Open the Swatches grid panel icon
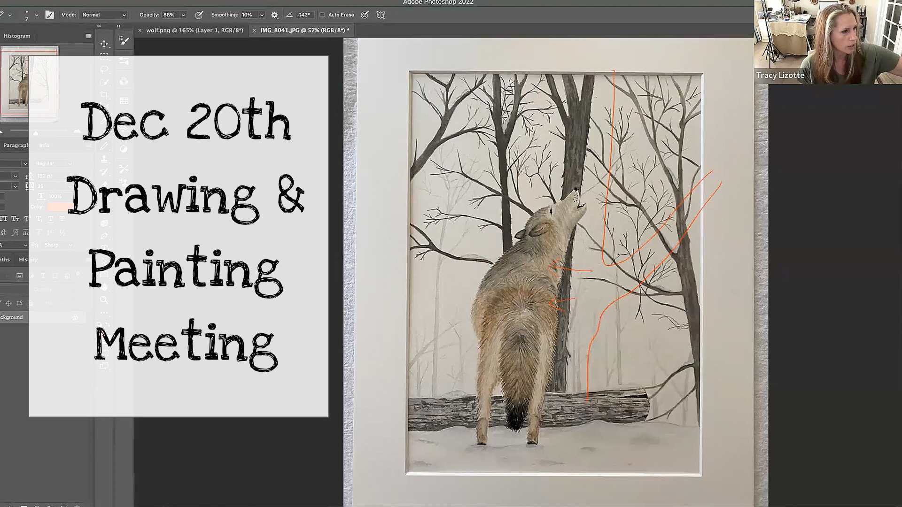 pos(124,100)
